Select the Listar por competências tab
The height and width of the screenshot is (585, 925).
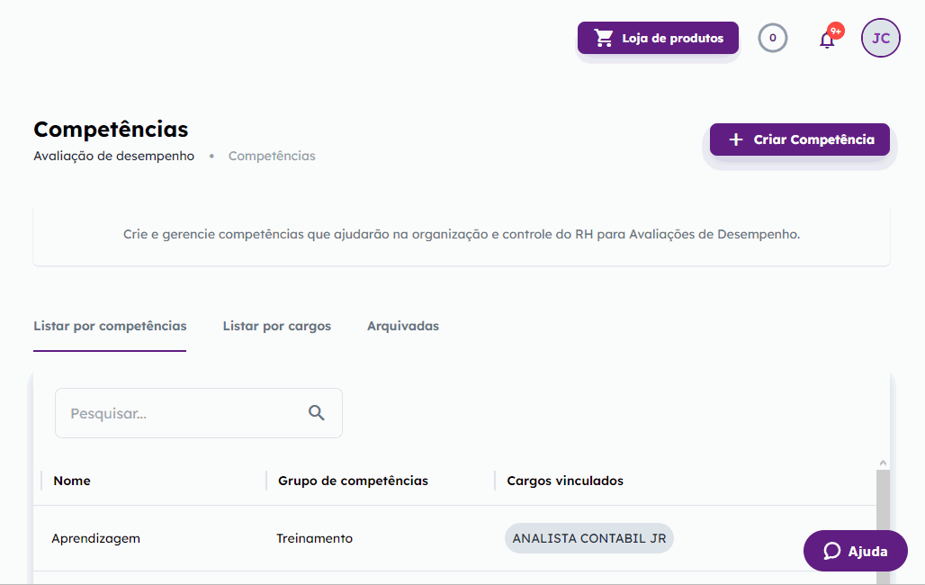coord(110,326)
